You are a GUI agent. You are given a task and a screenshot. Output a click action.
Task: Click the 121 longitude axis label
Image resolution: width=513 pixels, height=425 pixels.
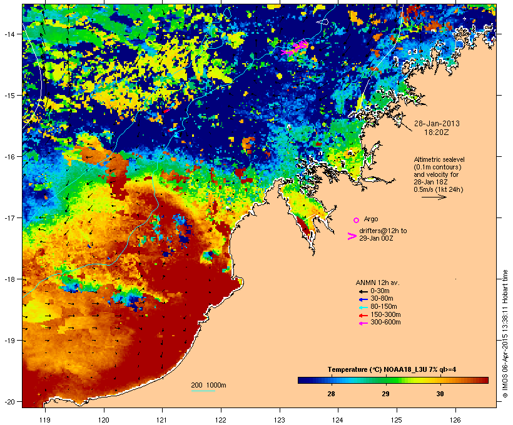click(x=162, y=420)
